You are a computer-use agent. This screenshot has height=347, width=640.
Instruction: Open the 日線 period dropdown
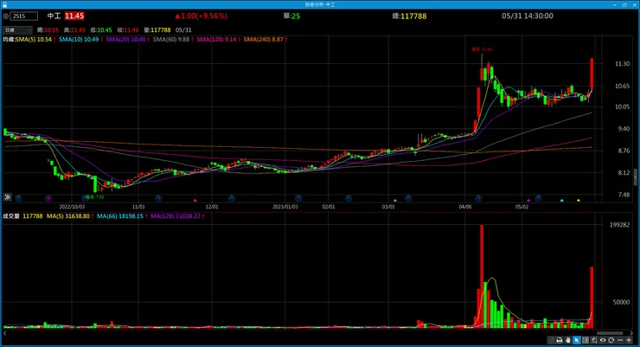pos(17,29)
